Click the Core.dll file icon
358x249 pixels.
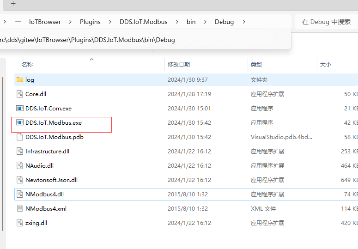(x=20, y=94)
